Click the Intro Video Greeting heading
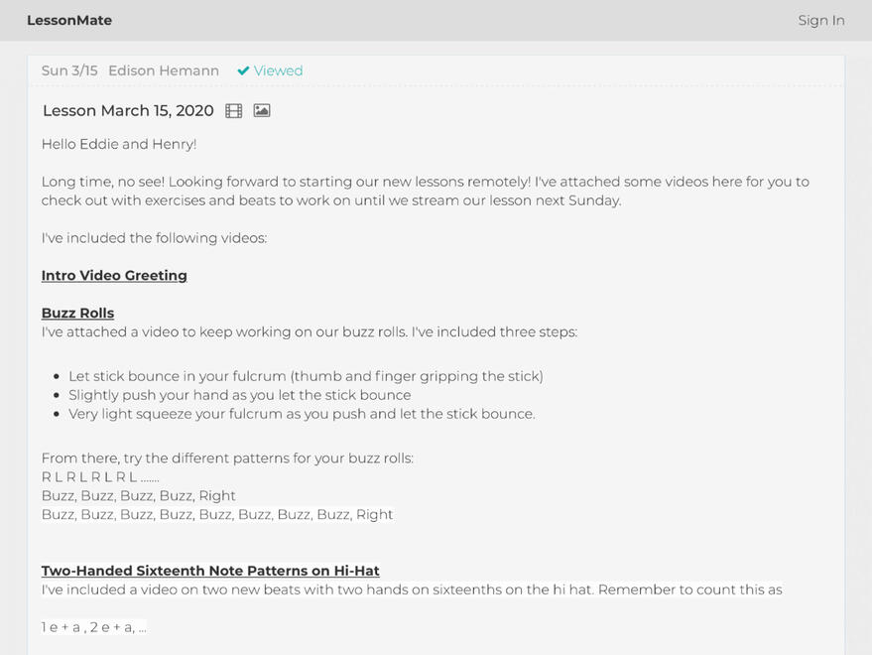The image size is (872, 655). click(x=114, y=275)
